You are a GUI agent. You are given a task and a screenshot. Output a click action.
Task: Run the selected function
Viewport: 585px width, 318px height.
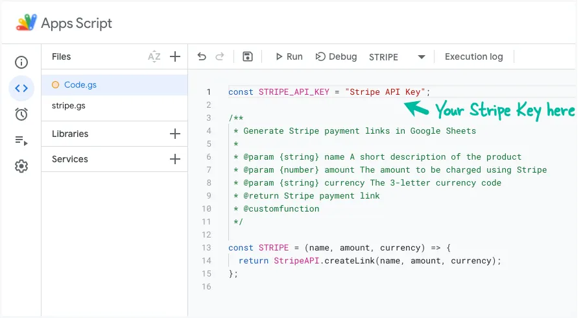tap(289, 56)
